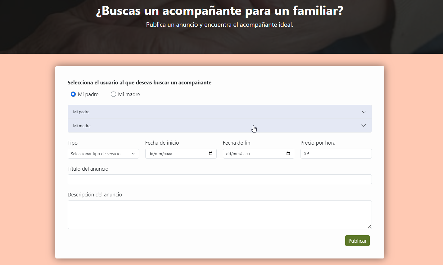The height and width of the screenshot is (265, 443).
Task: Expand the Mi madre accordion row
Action: (x=219, y=126)
